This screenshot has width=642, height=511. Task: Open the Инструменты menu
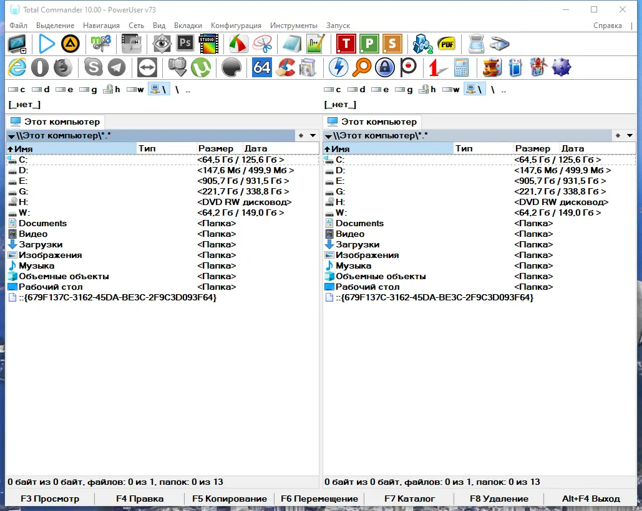pyautogui.click(x=294, y=26)
